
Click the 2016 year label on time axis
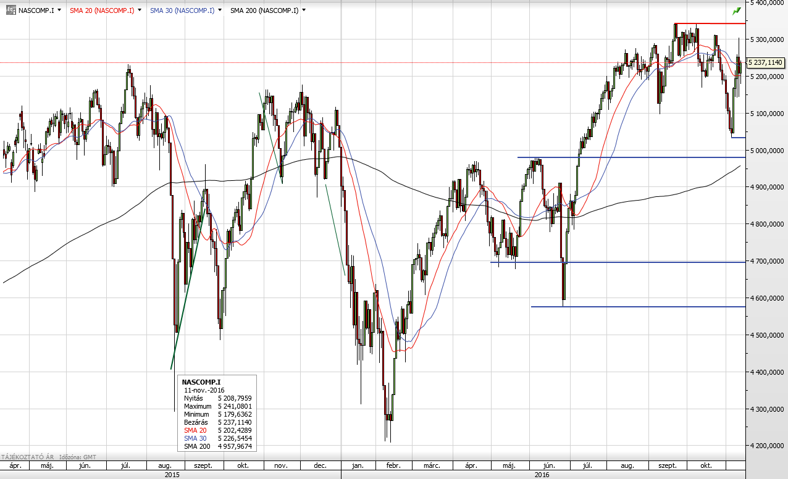pos(542,475)
